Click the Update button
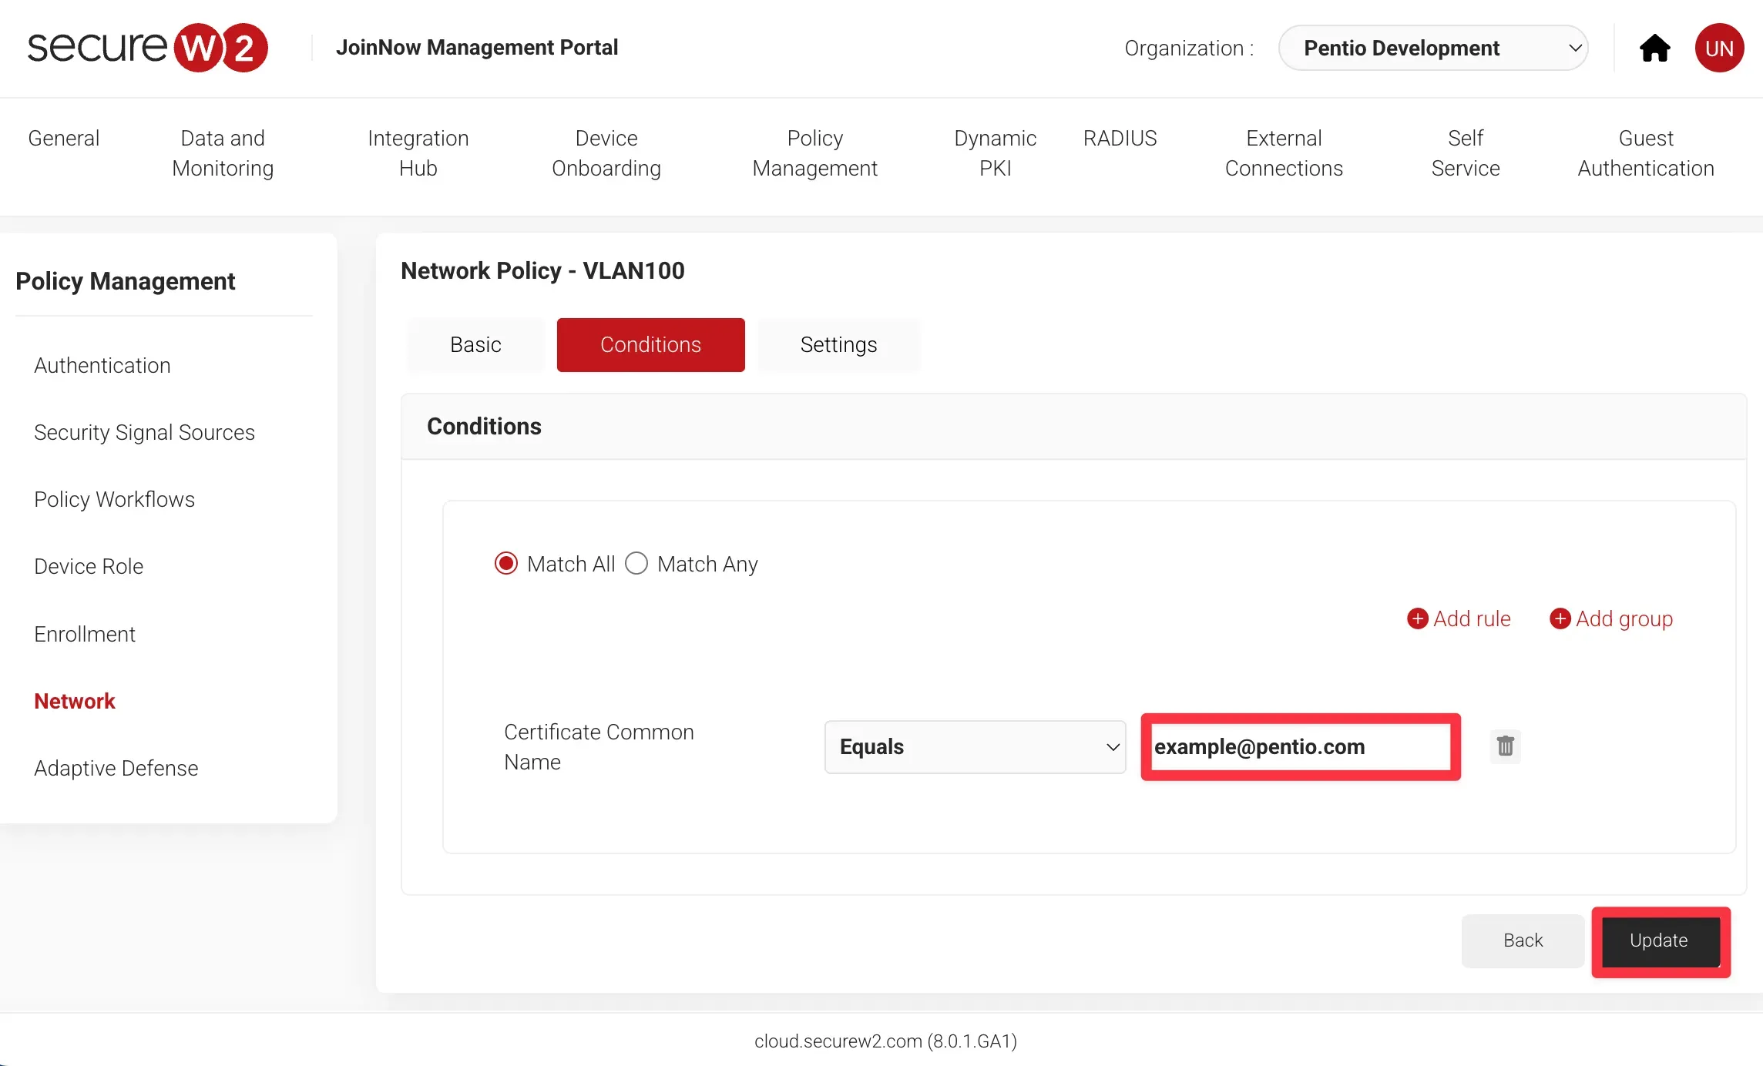This screenshot has height=1066, width=1763. tap(1660, 940)
